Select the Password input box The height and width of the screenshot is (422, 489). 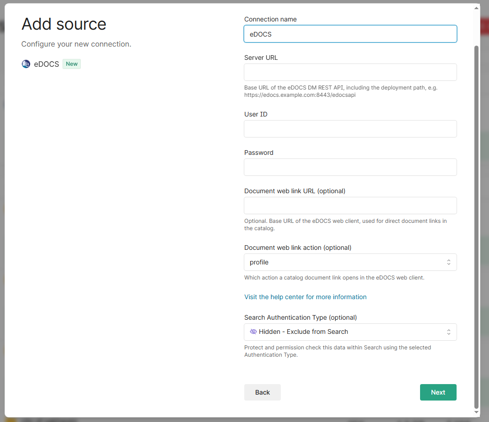click(x=350, y=167)
